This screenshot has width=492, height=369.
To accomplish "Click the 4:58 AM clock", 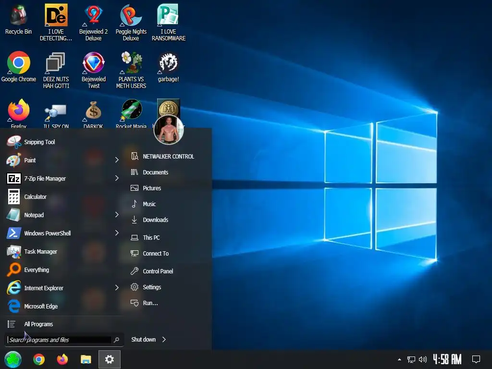I will 447,359.
